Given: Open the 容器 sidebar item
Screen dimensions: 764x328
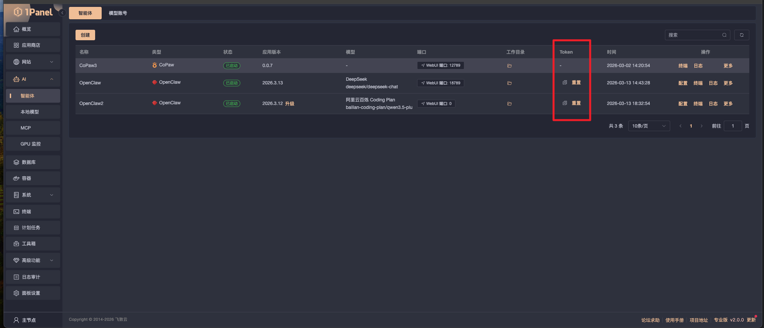Looking at the screenshot, I should pos(26,178).
